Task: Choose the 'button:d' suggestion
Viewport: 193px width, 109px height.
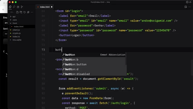Action: pos(94,69)
